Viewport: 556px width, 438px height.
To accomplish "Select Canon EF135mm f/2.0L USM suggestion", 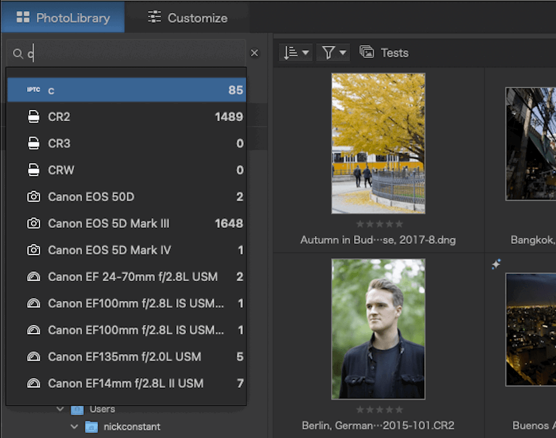I will pyautogui.click(x=127, y=357).
